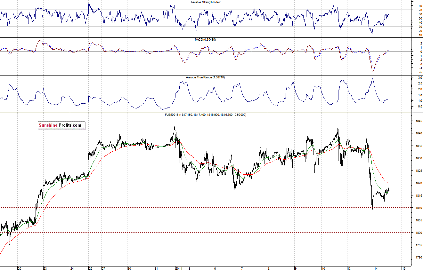Select the Relative Strength Index panel title
Screen dimensions: 423x270
coord(206,2)
